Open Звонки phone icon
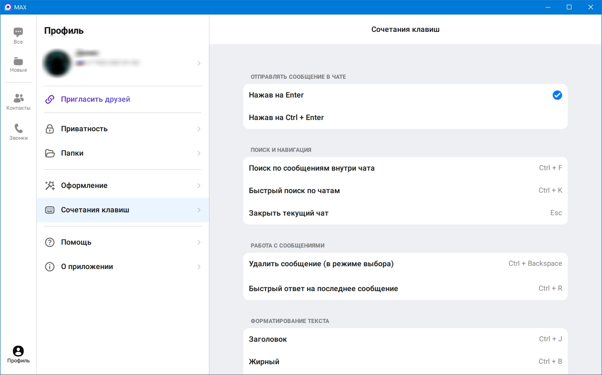 click(x=18, y=128)
